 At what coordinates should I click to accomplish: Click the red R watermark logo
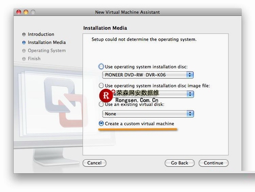pyautogui.click(x=106, y=95)
